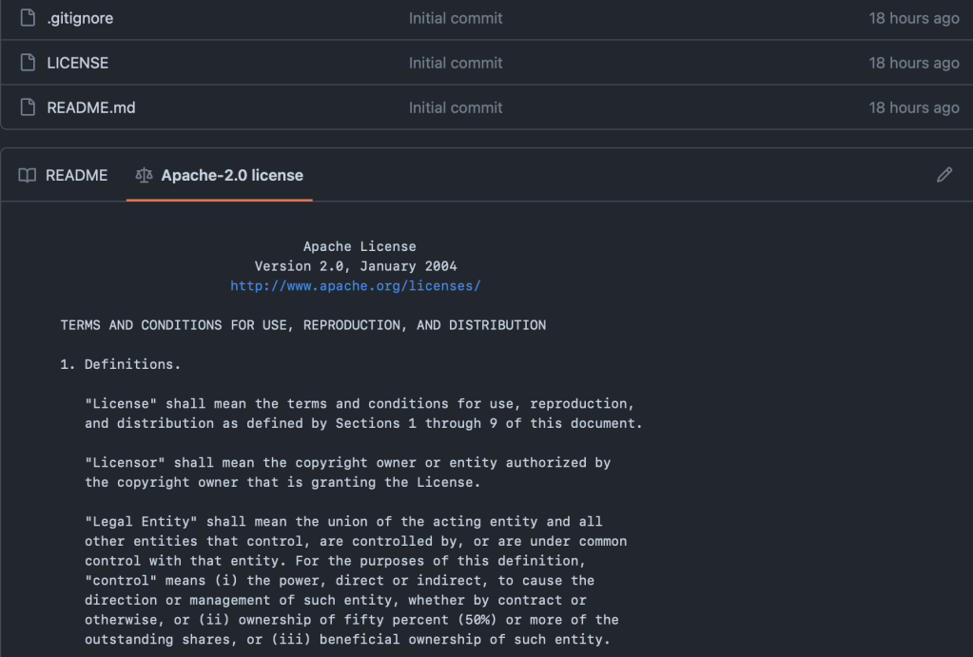
Task: Click the pencil edit icon
Action: pyautogui.click(x=944, y=175)
